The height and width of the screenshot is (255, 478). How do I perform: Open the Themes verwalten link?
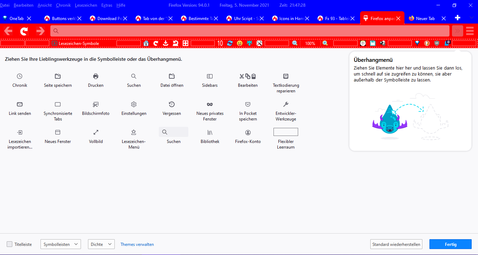(x=137, y=244)
